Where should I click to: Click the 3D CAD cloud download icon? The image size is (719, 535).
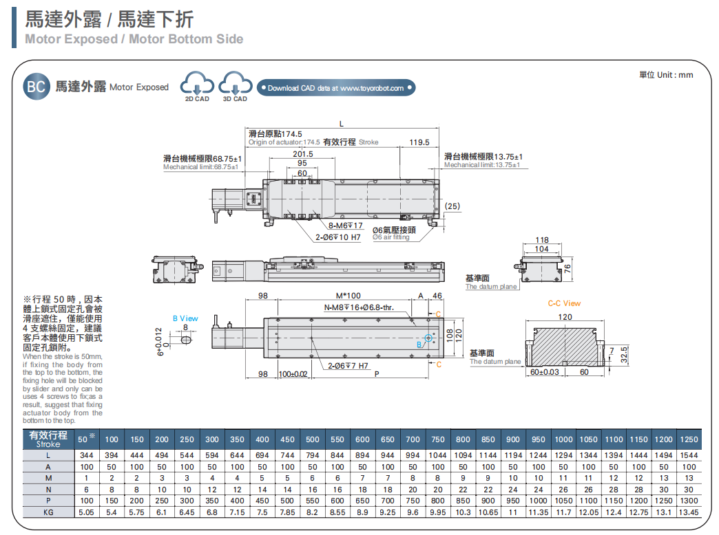click(x=235, y=85)
